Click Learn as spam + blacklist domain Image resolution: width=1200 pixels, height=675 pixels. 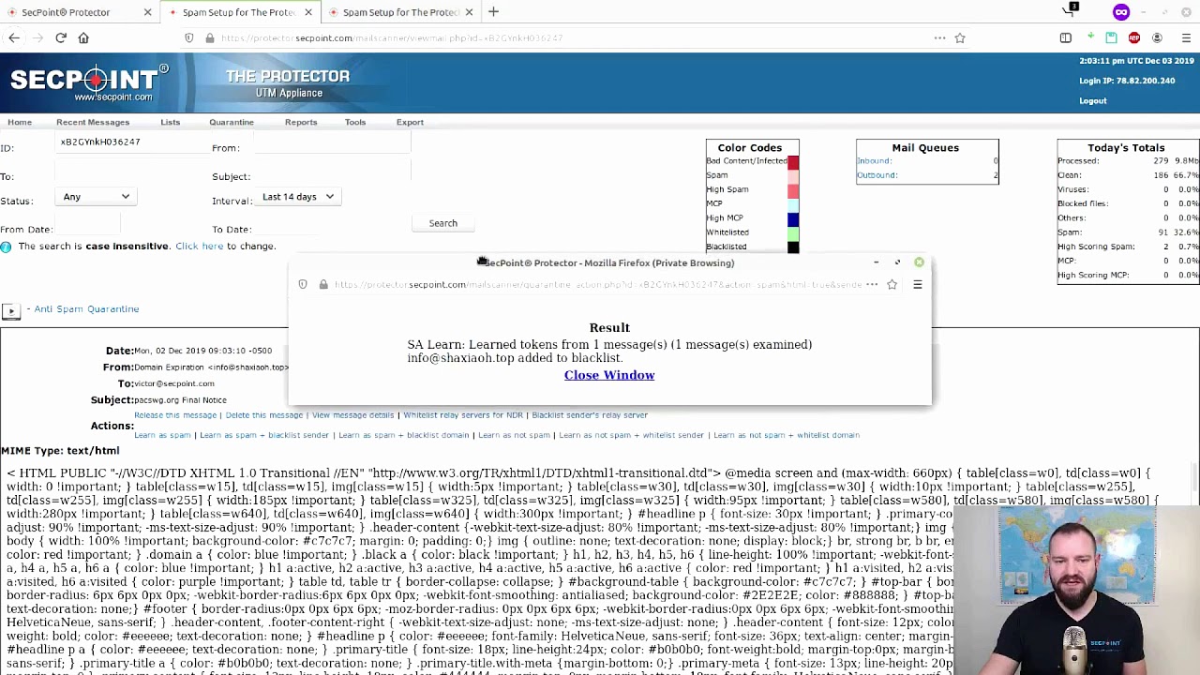404,435
